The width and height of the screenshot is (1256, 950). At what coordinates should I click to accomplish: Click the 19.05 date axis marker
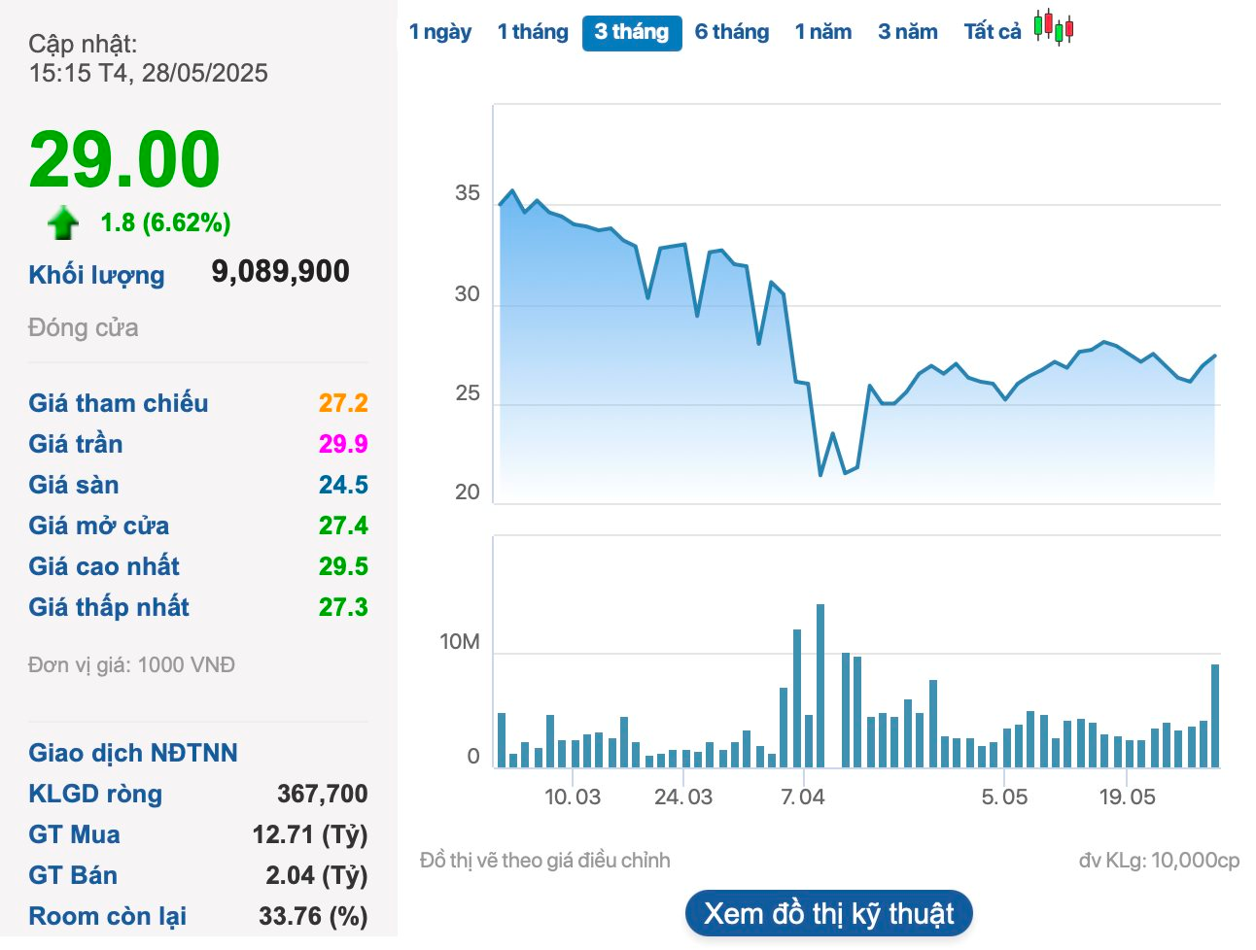tap(1127, 797)
